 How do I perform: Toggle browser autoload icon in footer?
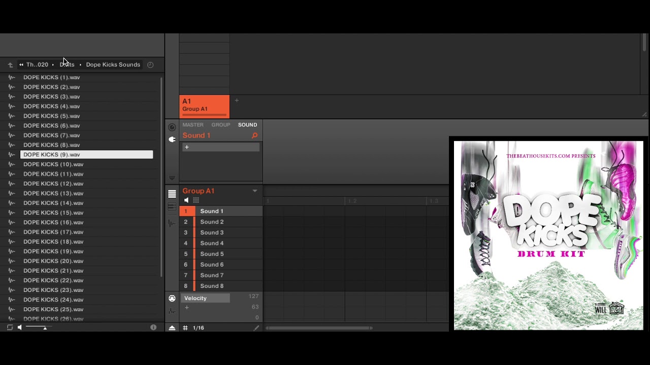coord(10,327)
